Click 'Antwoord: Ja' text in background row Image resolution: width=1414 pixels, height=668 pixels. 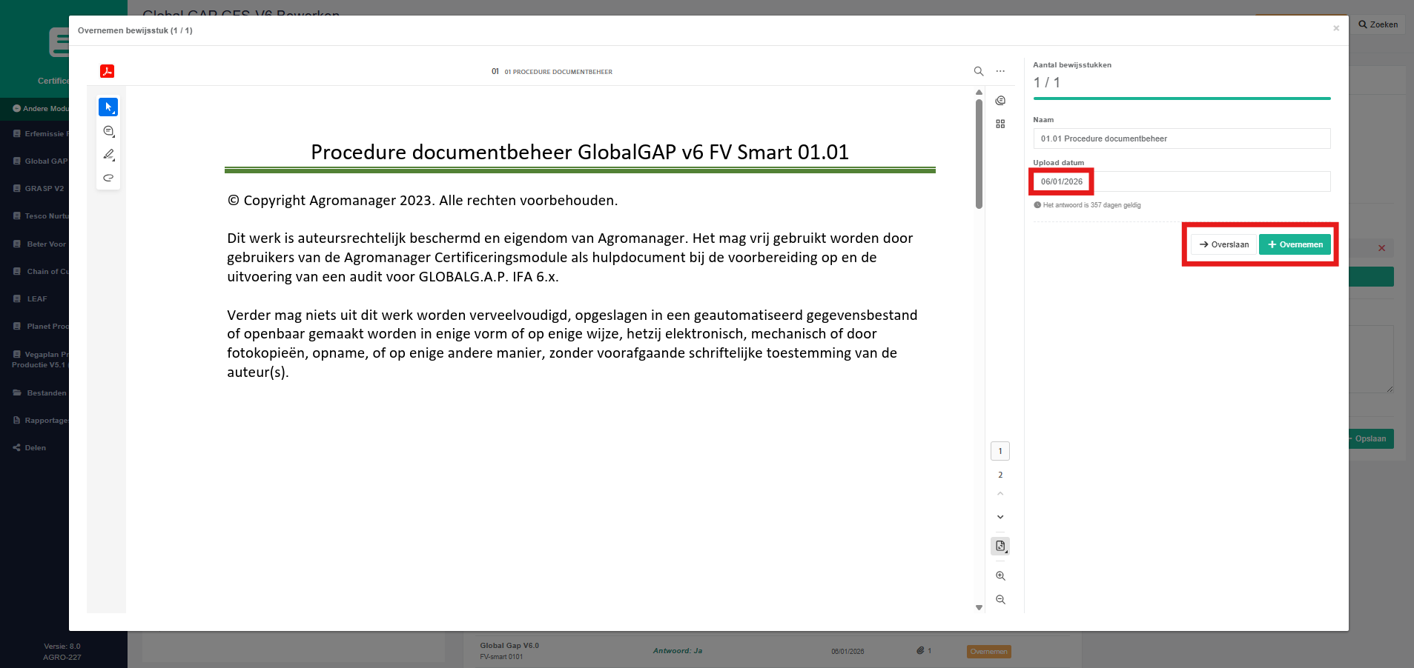[678, 651]
